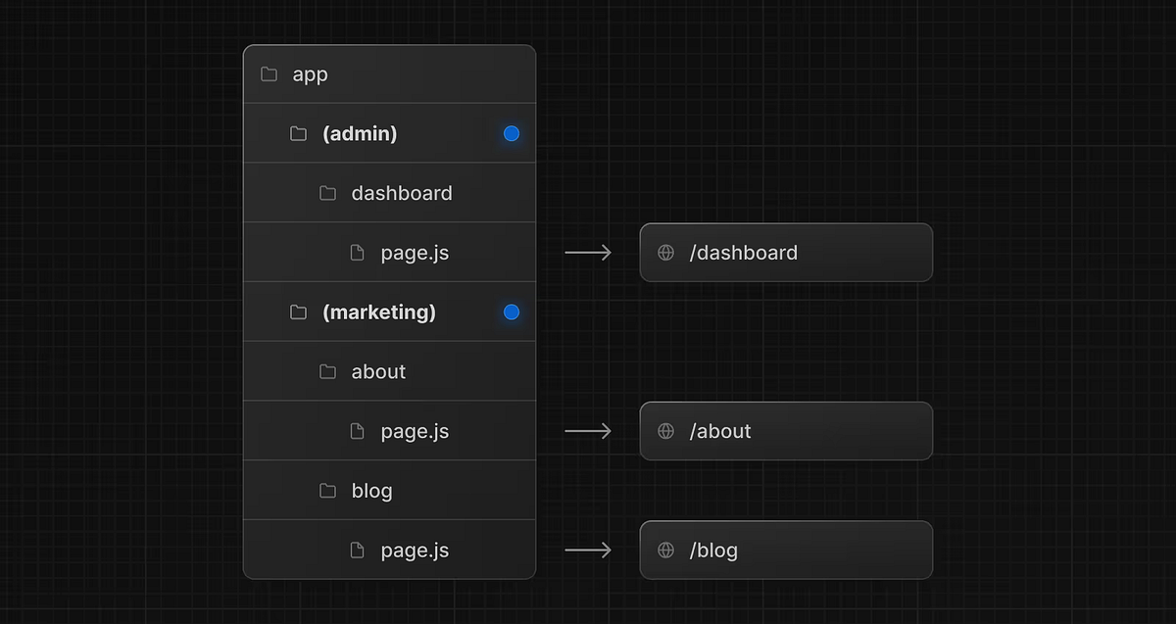Click the blog folder icon
Image resolution: width=1176 pixels, height=624 pixels.
pos(327,490)
